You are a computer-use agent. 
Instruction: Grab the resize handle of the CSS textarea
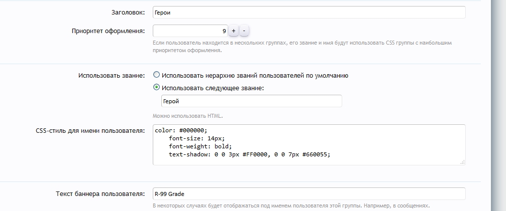[x=462, y=162]
